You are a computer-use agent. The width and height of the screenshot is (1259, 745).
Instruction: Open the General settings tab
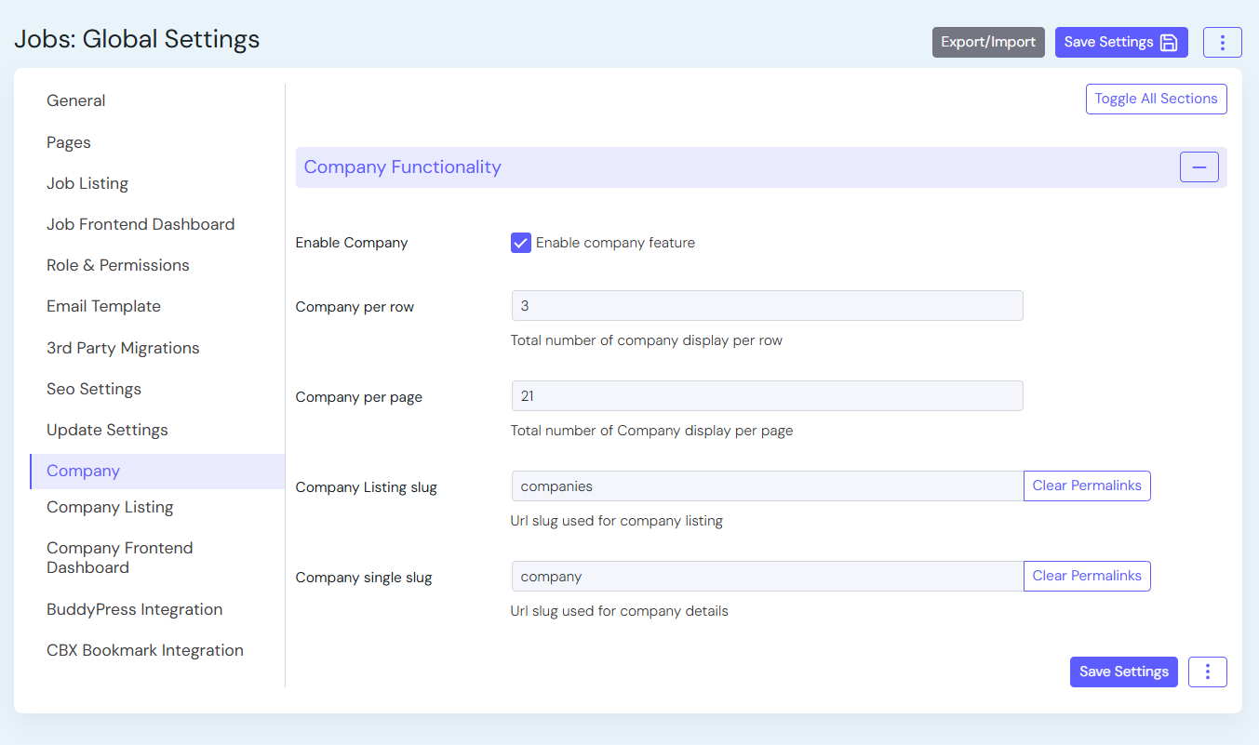click(x=76, y=100)
